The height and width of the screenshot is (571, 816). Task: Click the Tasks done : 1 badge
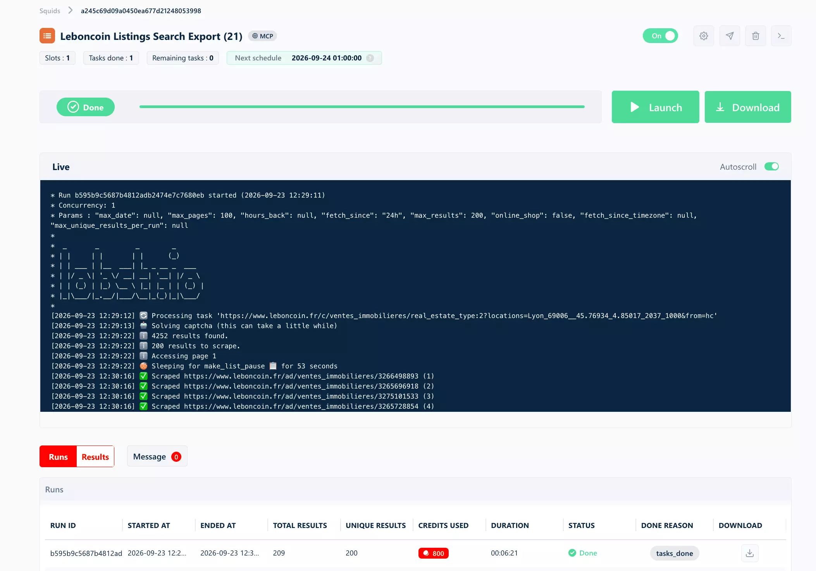(111, 58)
